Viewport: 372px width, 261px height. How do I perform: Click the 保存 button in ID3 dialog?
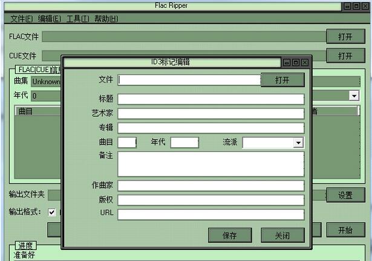[x=230, y=236]
